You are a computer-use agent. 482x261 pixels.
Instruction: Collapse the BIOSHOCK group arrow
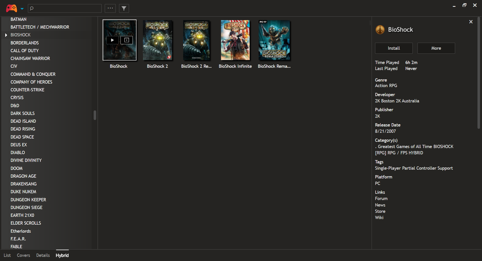[6, 35]
